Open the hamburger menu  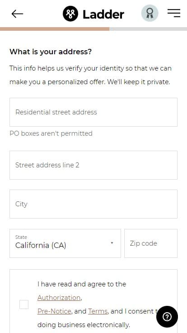click(174, 13)
